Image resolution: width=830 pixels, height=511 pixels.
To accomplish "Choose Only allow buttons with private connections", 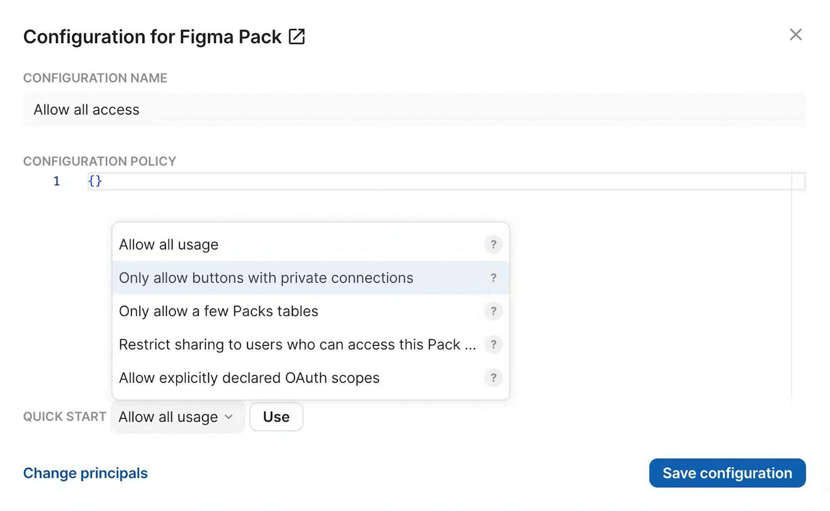I will (310, 278).
